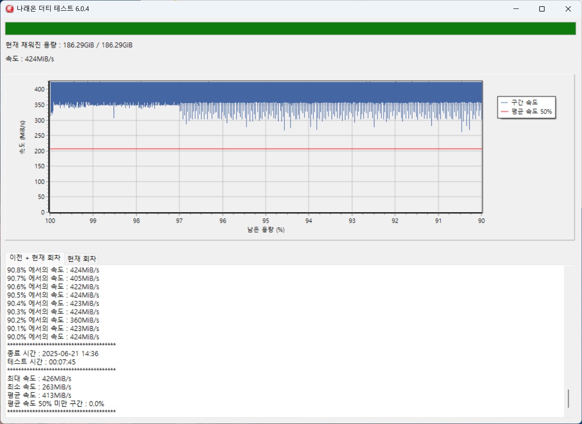Click the 남은 용량 (%) axis title

click(x=266, y=230)
